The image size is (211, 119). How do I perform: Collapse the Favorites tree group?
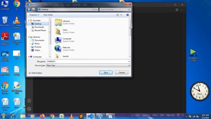[29, 20]
